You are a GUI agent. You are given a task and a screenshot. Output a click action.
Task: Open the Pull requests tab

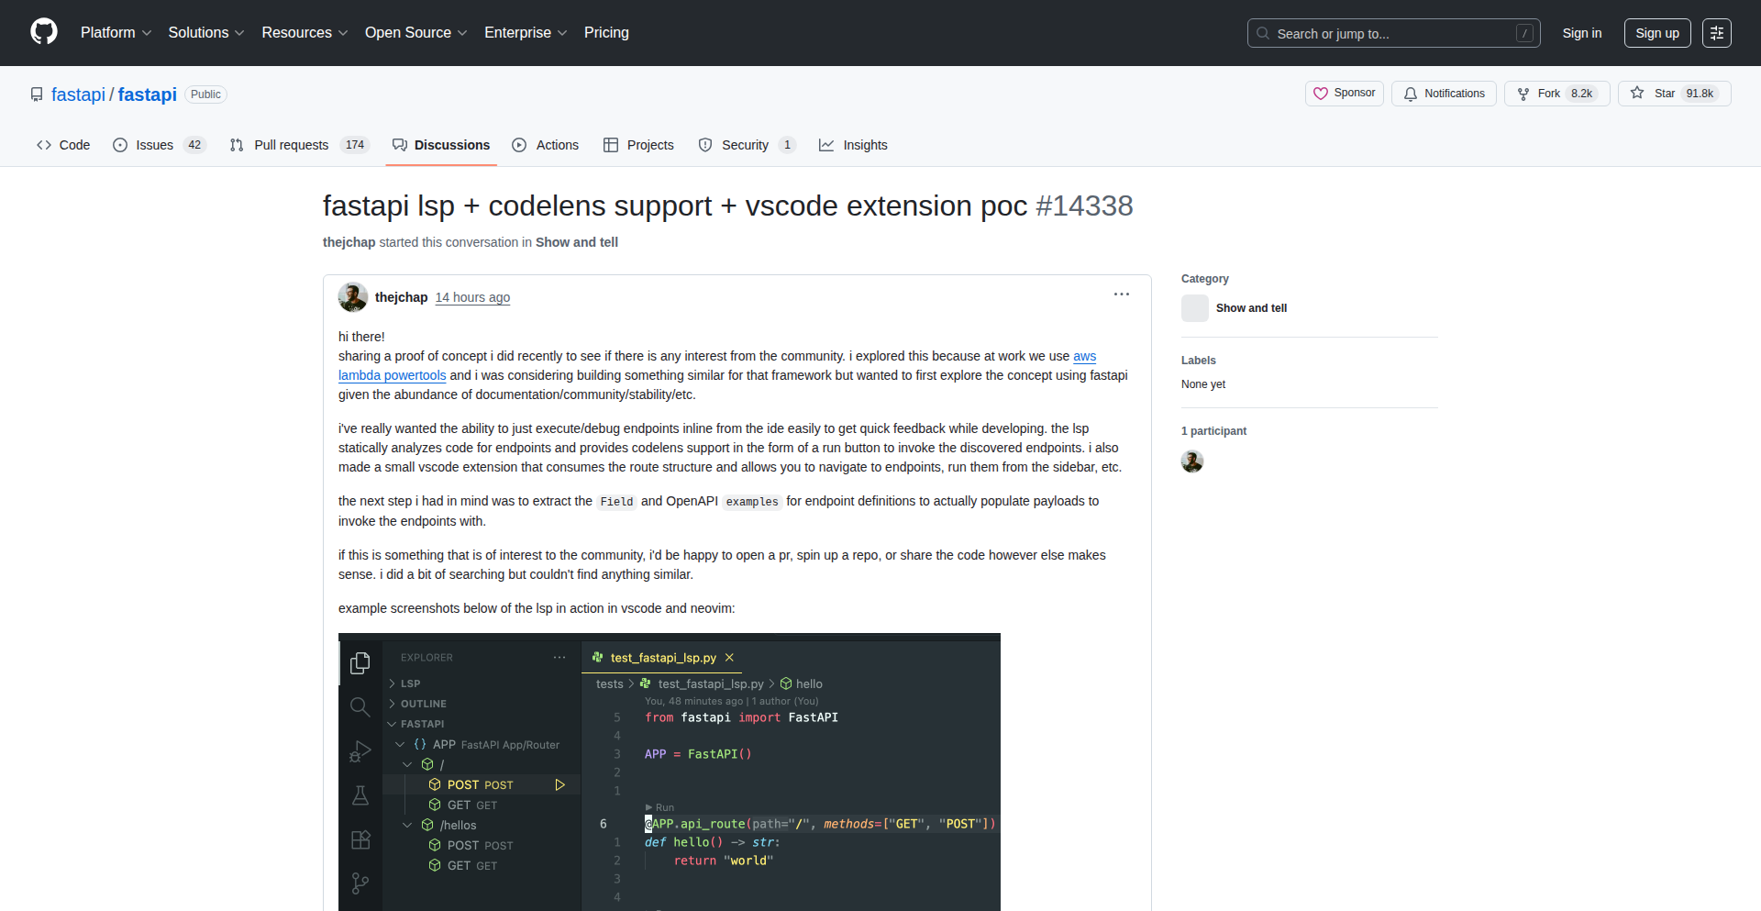[292, 145]
